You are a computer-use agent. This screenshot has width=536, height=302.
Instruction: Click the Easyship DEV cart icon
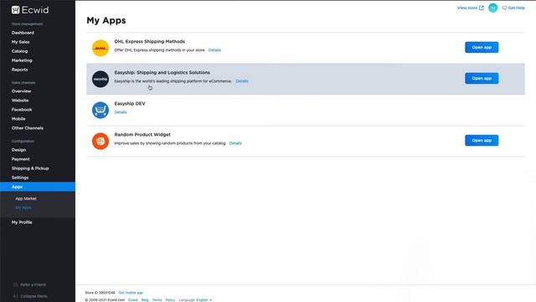tap(100, 110)
